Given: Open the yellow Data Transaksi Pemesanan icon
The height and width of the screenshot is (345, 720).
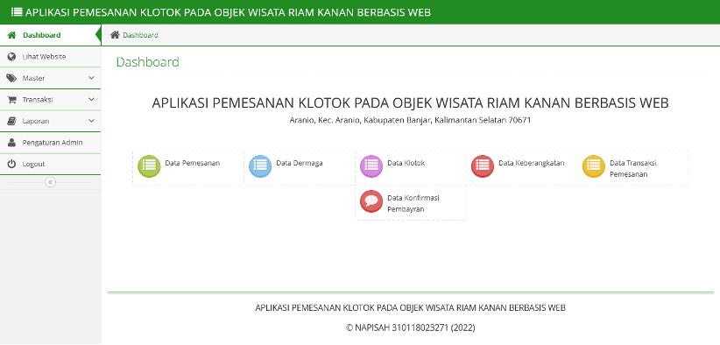Looking at the screenshot, I should pyautogui.click(x=594, y=166).
